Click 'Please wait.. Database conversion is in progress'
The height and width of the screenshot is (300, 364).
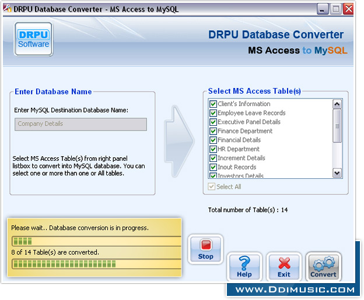click(79, 228)
